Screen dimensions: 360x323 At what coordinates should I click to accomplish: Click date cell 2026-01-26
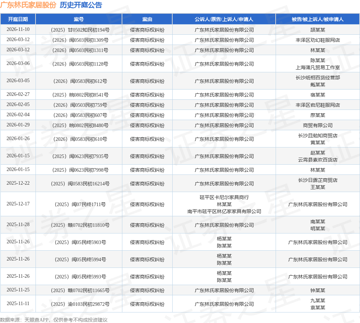click(18, 138)
